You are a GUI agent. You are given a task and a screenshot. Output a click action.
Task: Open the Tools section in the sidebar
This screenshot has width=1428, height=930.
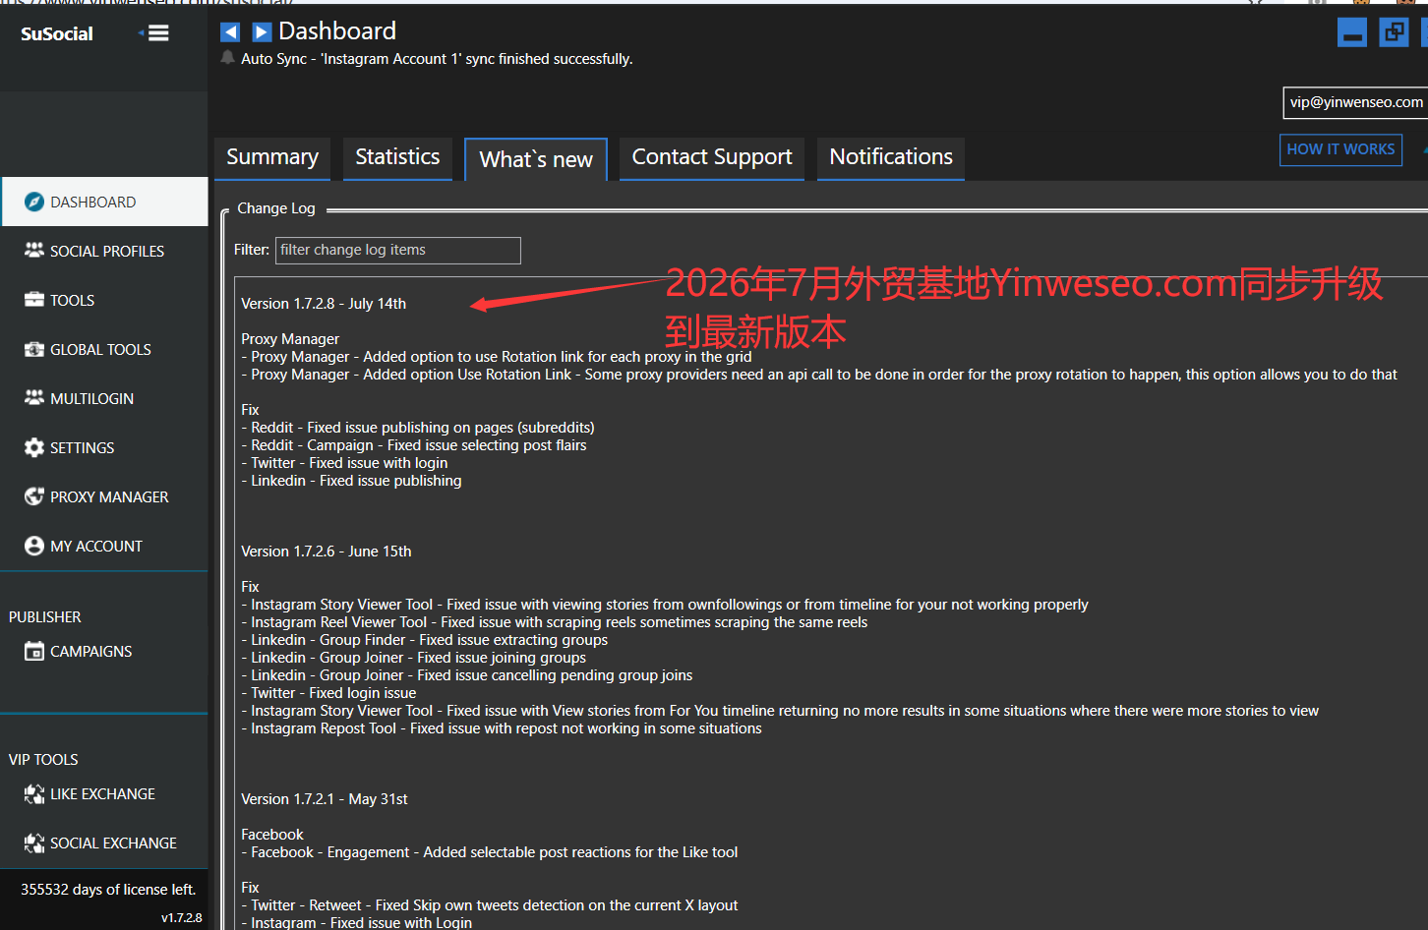104,300
